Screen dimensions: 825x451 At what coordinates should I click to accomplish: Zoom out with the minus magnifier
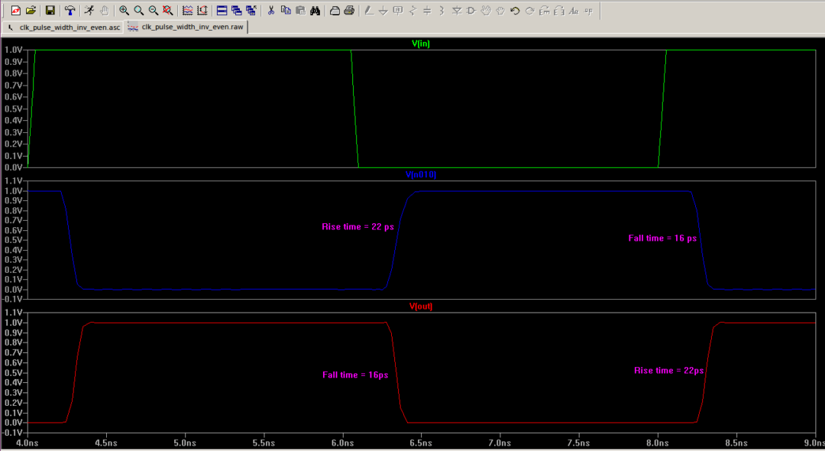153,11
